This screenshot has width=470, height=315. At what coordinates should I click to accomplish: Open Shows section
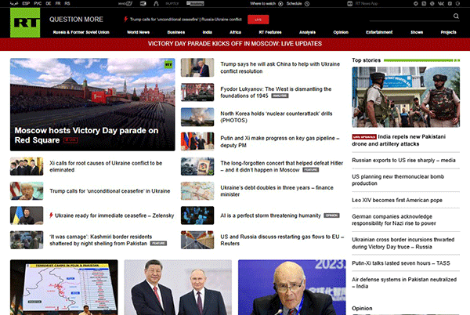tap(417, 32)
